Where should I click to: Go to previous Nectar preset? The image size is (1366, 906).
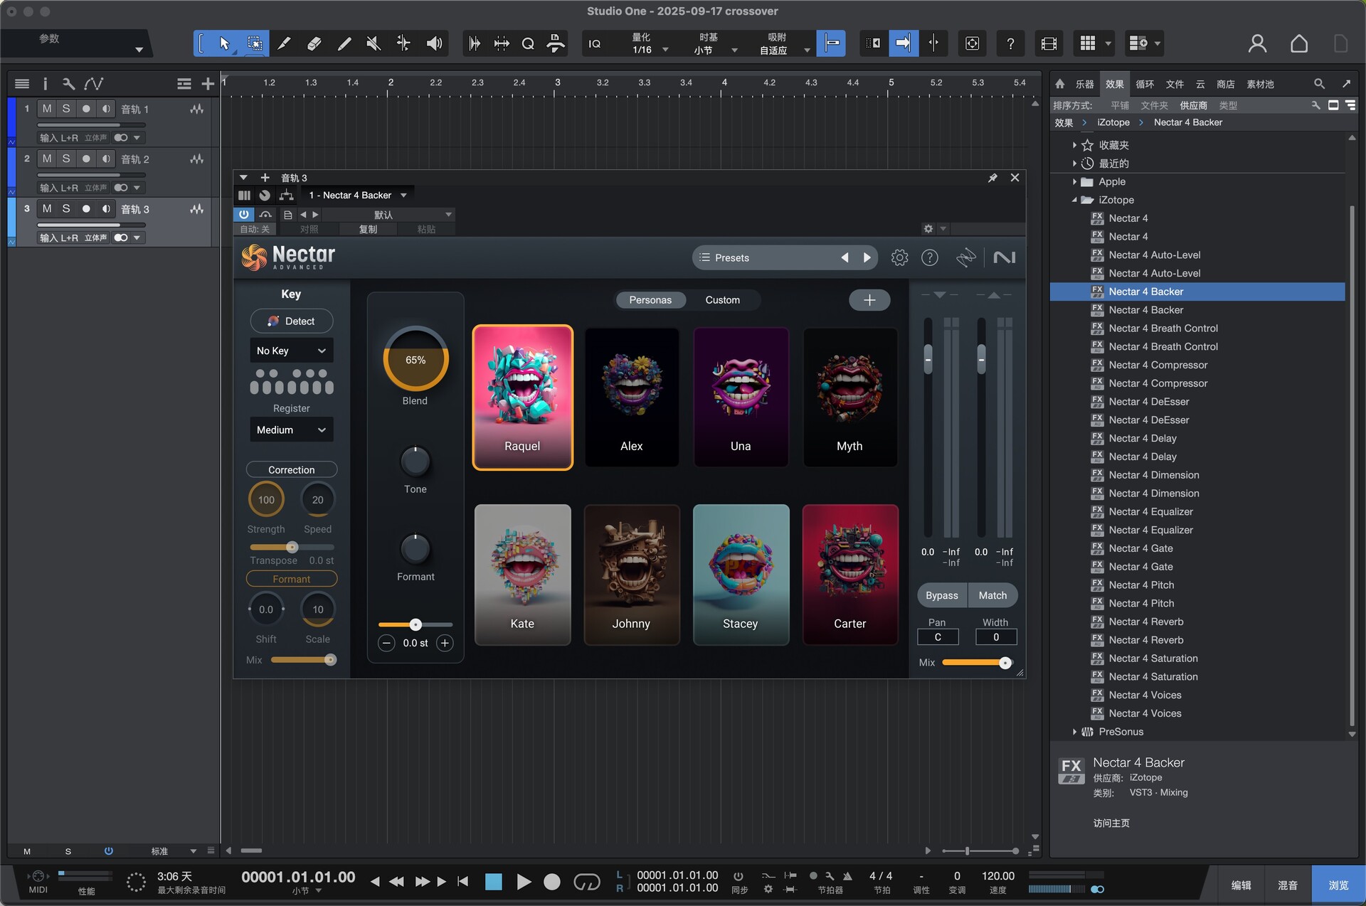(x=845, y=257)
